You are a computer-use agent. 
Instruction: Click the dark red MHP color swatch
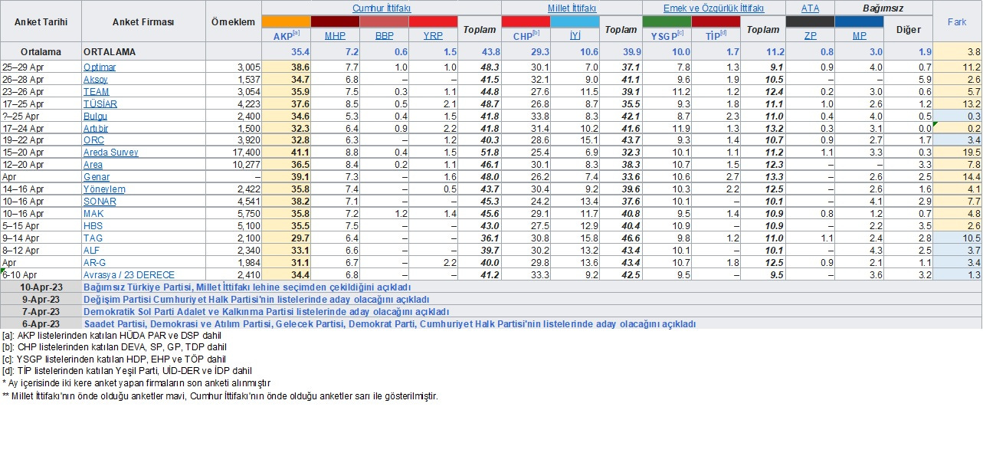(335, 21)
